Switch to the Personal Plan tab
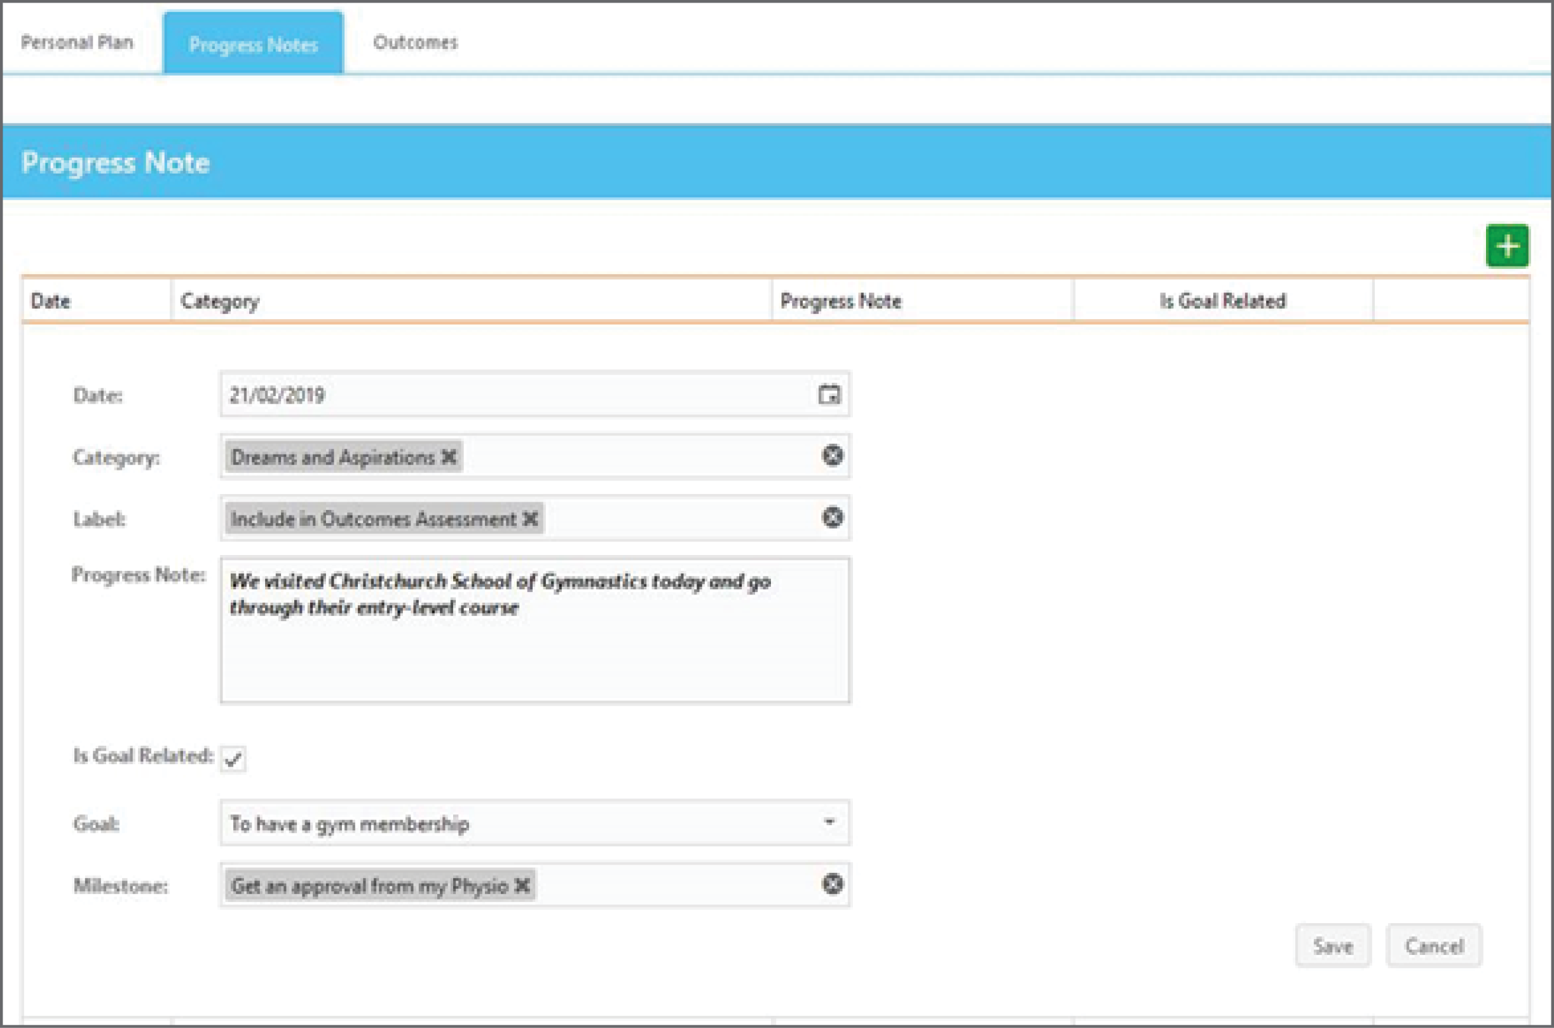The height and width of the screenshot is (1028, 1554). [x=78, y=42]
